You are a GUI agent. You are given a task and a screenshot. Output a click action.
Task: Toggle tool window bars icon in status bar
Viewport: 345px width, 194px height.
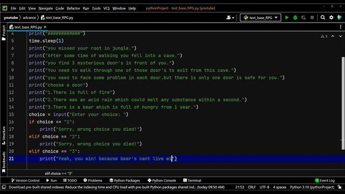pos(4,187)
